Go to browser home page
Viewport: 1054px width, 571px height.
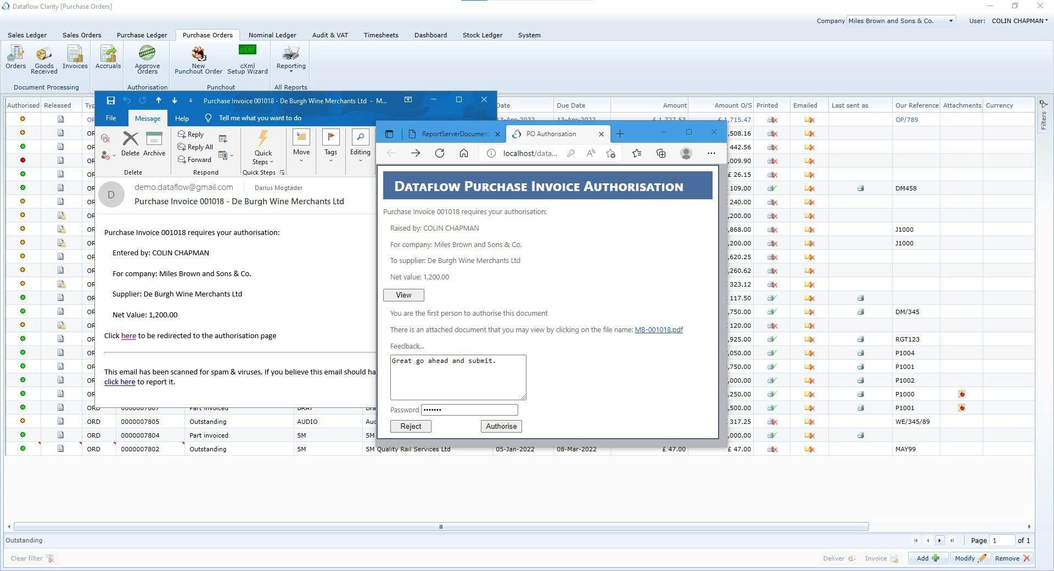point(464,154)
